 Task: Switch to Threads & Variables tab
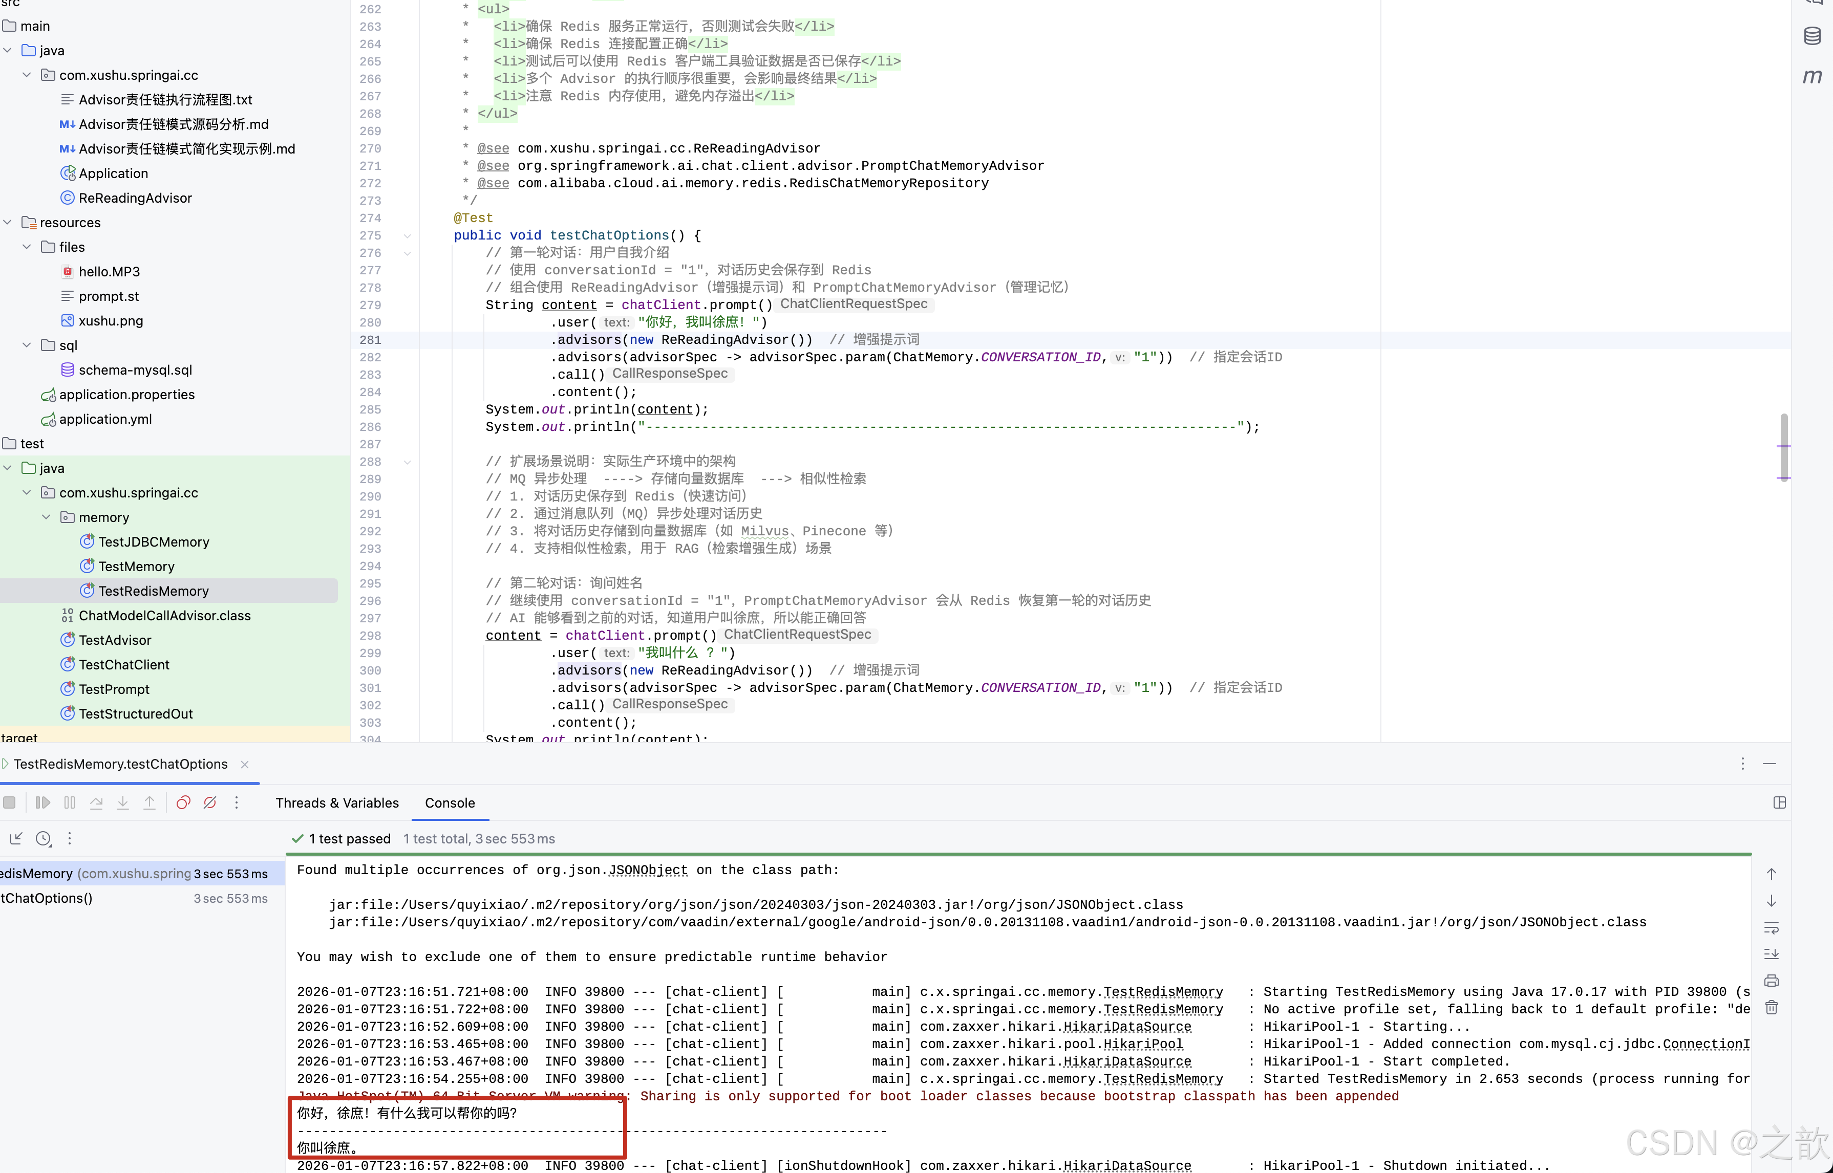[x=337, y=803]
